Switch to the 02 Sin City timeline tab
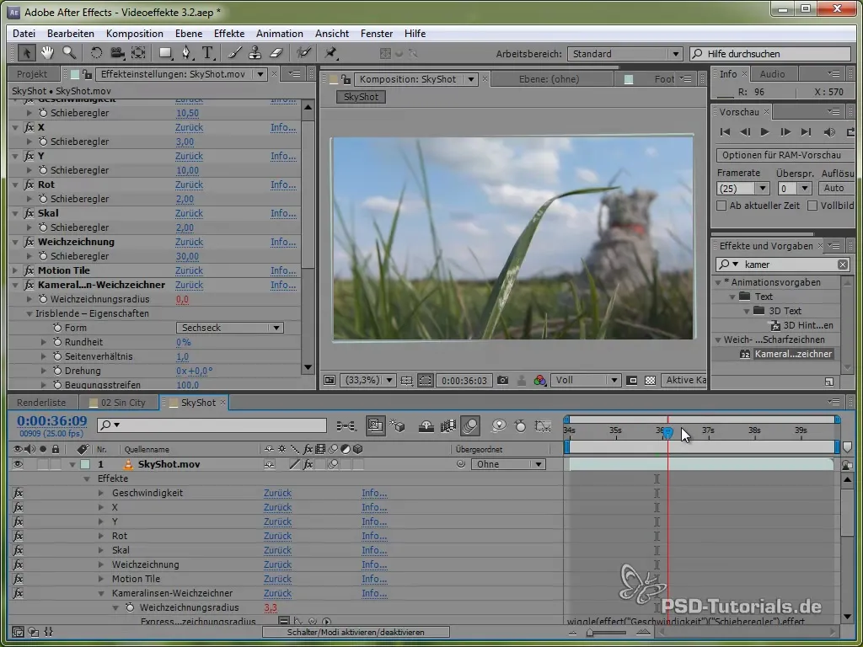 pyautogui.click(x=118, y=403)
